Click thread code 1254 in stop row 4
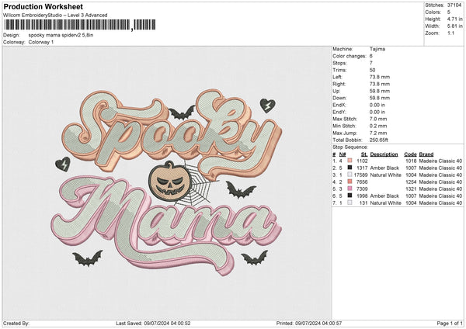466x329 pixels. [411, 182]
